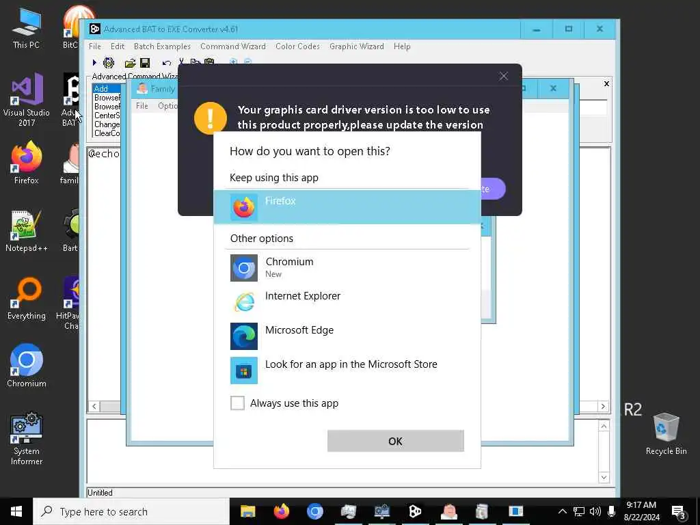Open the Graphic Wizard menu

(357, 46)
